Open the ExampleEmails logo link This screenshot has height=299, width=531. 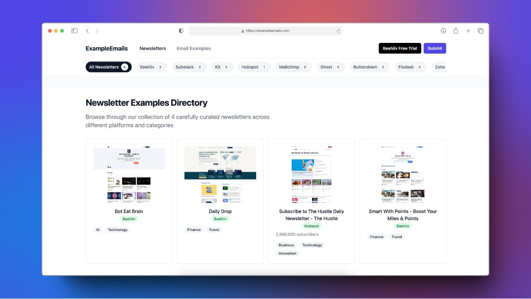coord(107,49)
